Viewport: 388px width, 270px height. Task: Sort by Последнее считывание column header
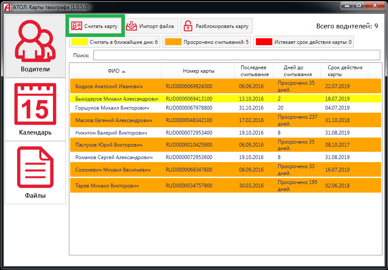pyautogui.click(x=254, y=71)
